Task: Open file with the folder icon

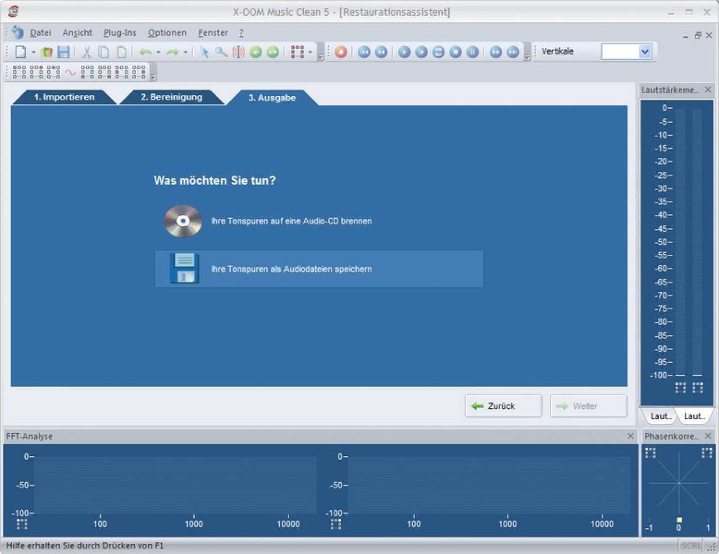Action: coord(47,52)
